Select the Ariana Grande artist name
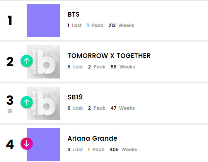 pos(92,138)
